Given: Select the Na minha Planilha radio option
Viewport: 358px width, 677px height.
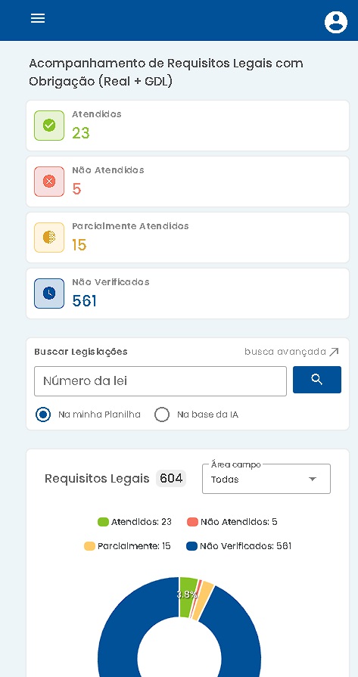Looking at the screenshot, I should click(x=43, y=415).
